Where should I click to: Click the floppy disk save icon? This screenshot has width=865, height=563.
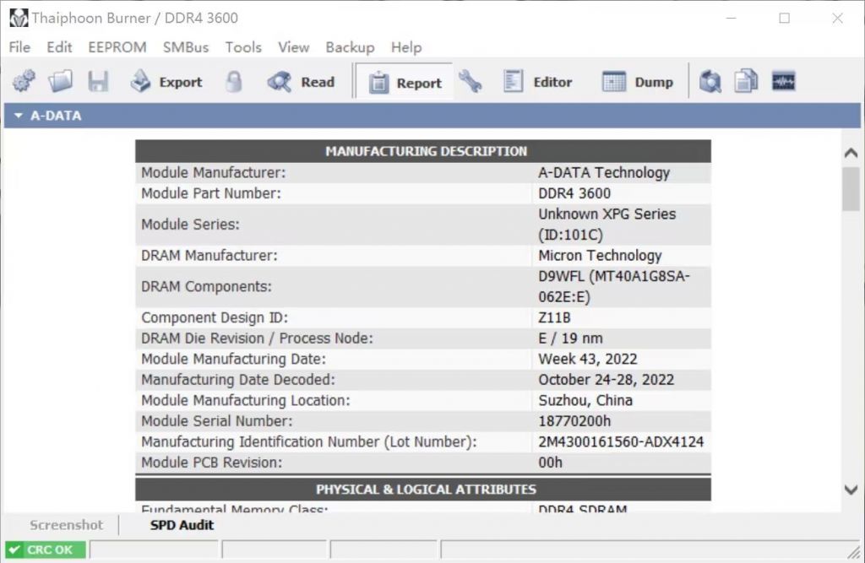click(x=98, y=82)
